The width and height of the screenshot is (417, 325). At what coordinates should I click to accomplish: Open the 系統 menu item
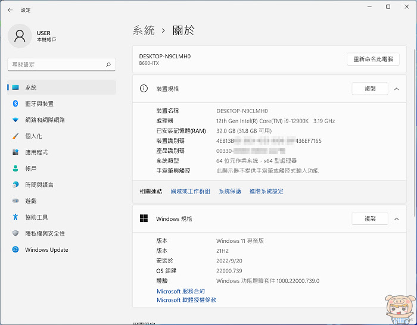(x=61, y=87)
